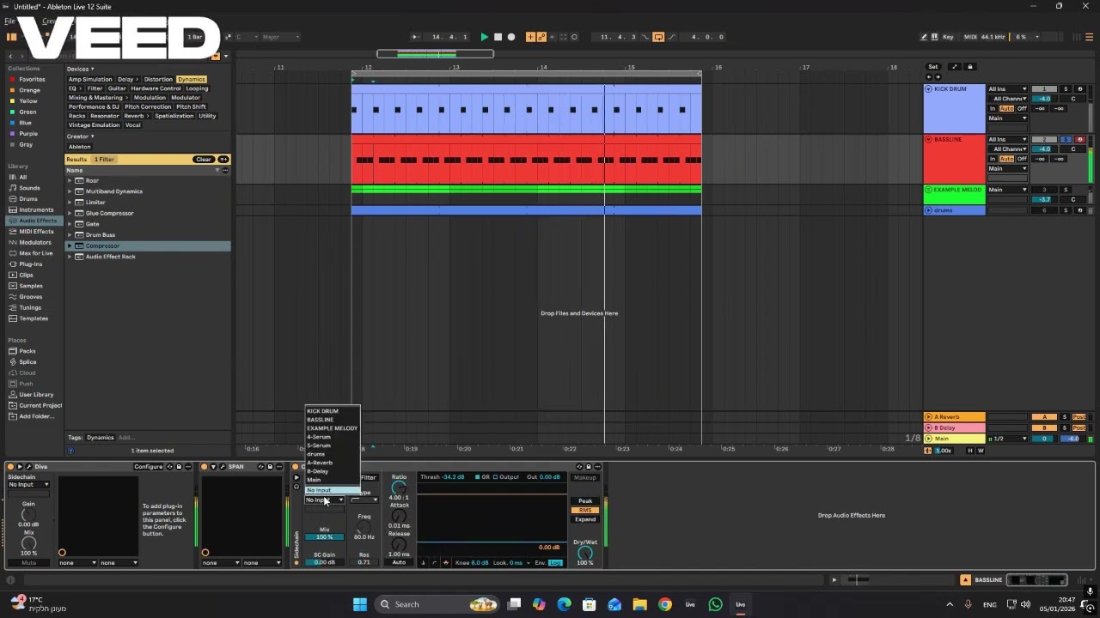The height and width of the screenshot is (618, 1100).
Task: Click the Diva Configure button
Action: [x=148, y=467]
